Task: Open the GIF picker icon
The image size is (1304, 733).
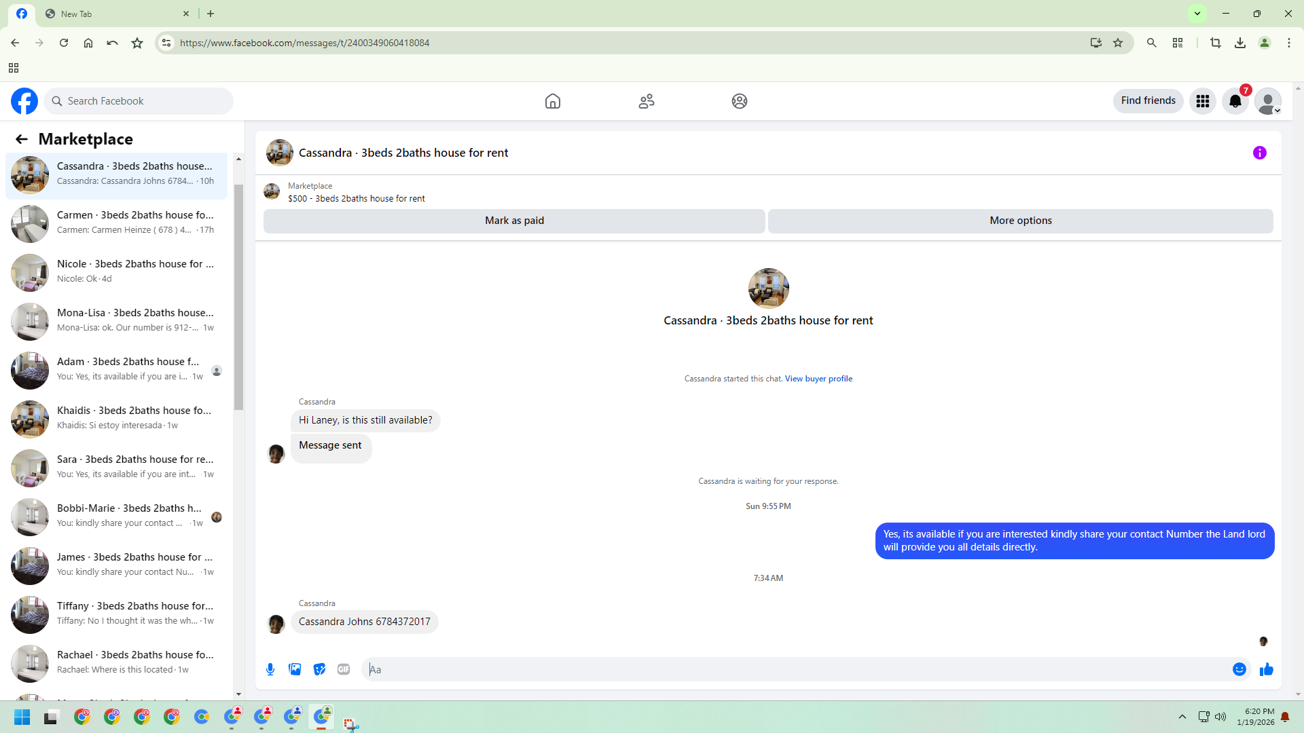Action: tap(344, 669)
